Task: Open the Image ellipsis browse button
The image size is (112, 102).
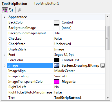Action: (102, 65)
